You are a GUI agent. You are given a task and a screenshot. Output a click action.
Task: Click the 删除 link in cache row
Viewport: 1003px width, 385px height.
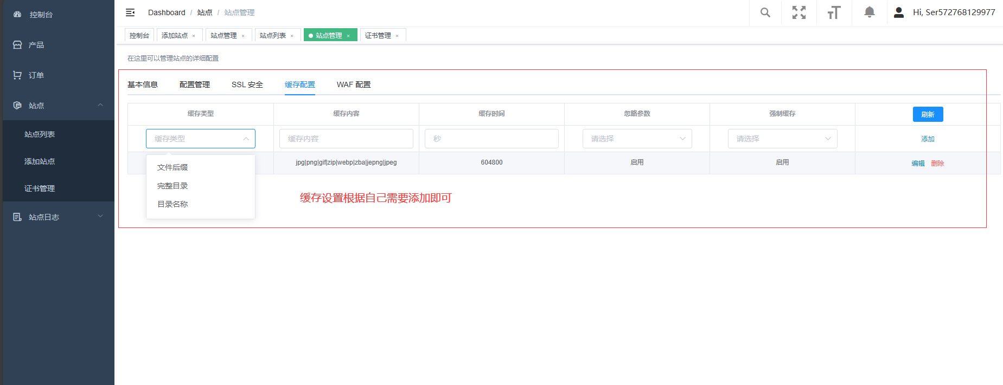[937, 164]
